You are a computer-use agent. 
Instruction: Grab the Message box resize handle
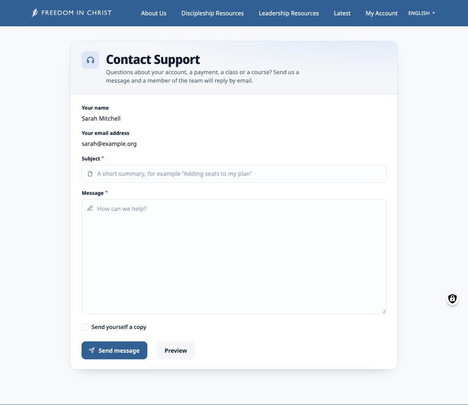tap(384, 311)
